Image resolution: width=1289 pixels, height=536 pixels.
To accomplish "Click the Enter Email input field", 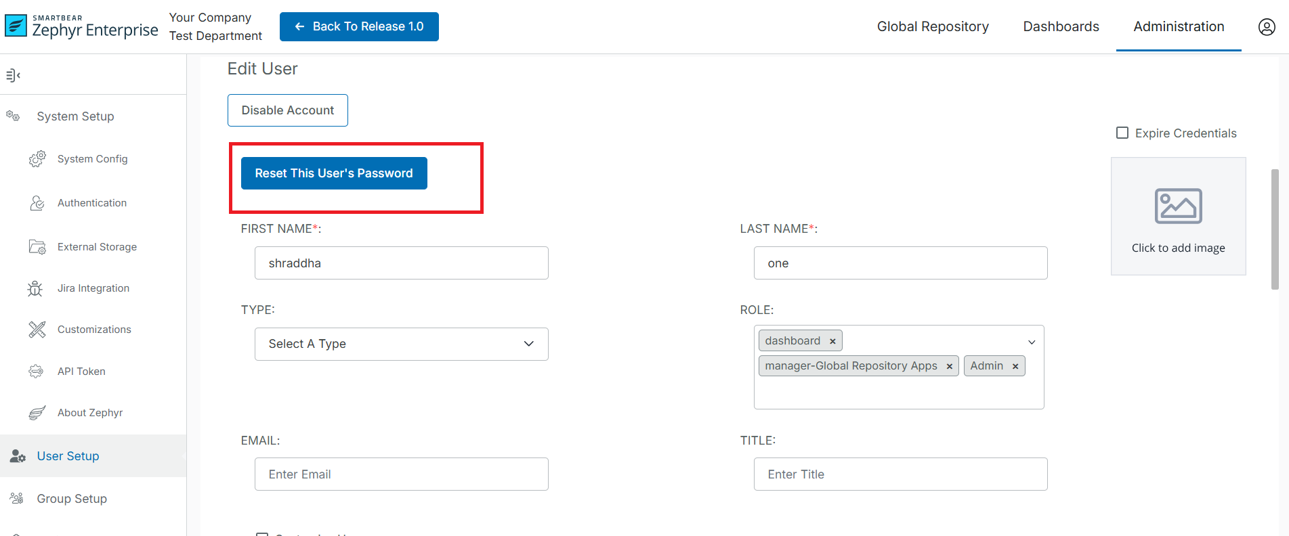I will click(401, 474).
